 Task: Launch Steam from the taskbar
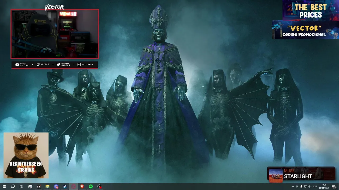point(65,187)
